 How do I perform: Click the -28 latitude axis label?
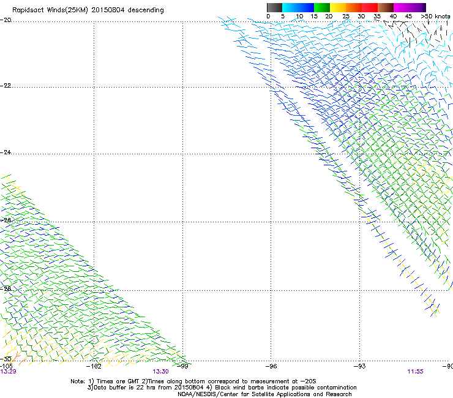pyautogui.click(x=6, y=289)
